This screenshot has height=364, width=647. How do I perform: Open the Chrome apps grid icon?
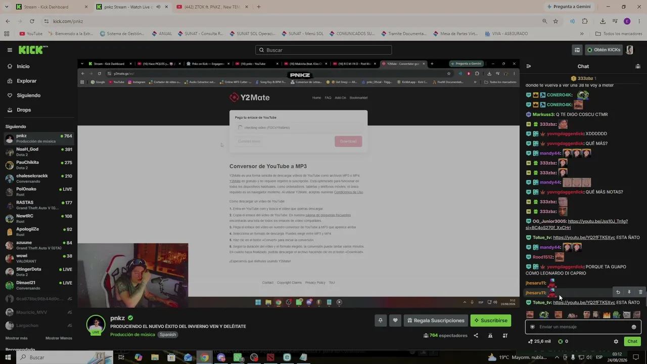tap(7, 34)
